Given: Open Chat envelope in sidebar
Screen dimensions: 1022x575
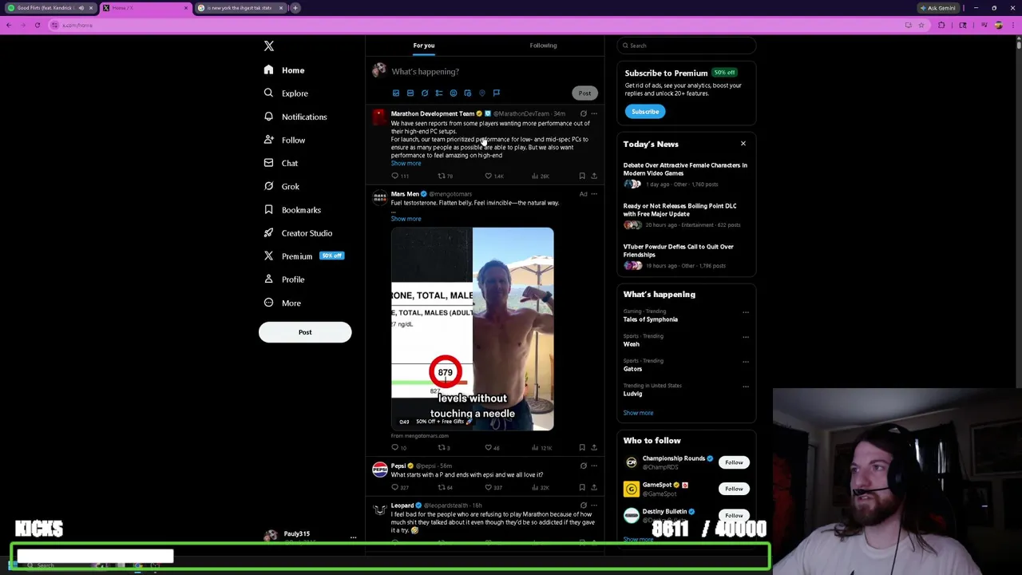Looking at the screenshot, I should point(280,163).
